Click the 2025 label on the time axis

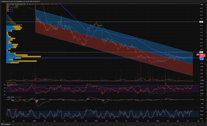pyautogui.click(x=157, y=121)
